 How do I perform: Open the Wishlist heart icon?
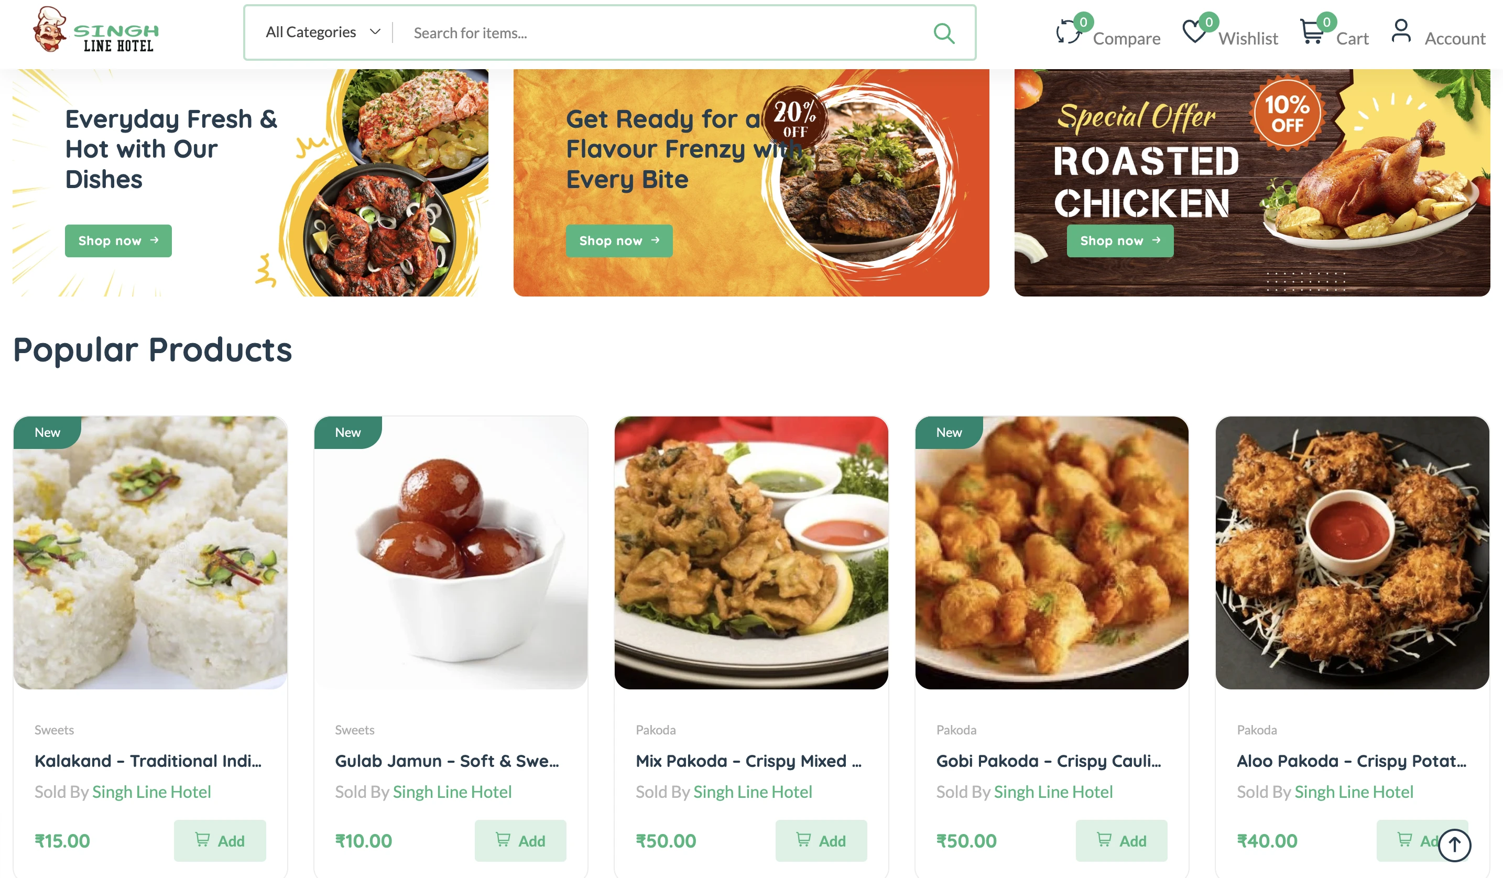click(1194, 31)
